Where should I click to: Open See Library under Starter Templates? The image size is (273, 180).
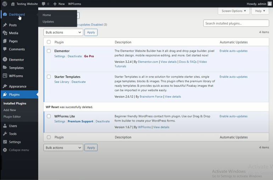[62, 82]
